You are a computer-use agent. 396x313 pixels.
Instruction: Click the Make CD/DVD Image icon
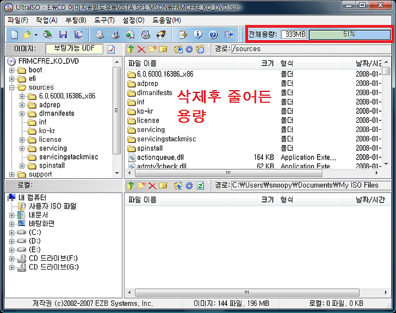(100, 35)
